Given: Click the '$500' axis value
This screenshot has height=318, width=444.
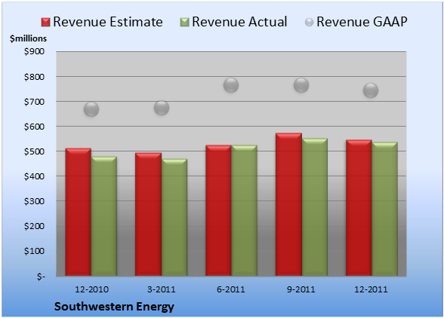Looking at the screenshot, I should [34, 151].
